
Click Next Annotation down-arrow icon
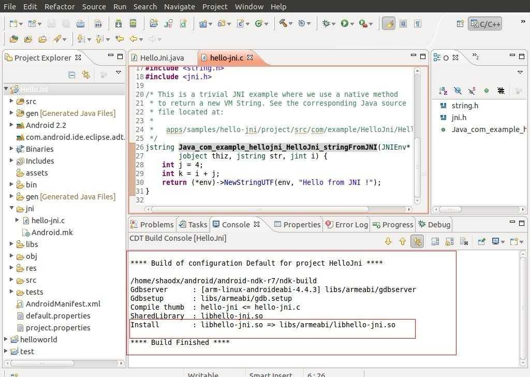80,39
